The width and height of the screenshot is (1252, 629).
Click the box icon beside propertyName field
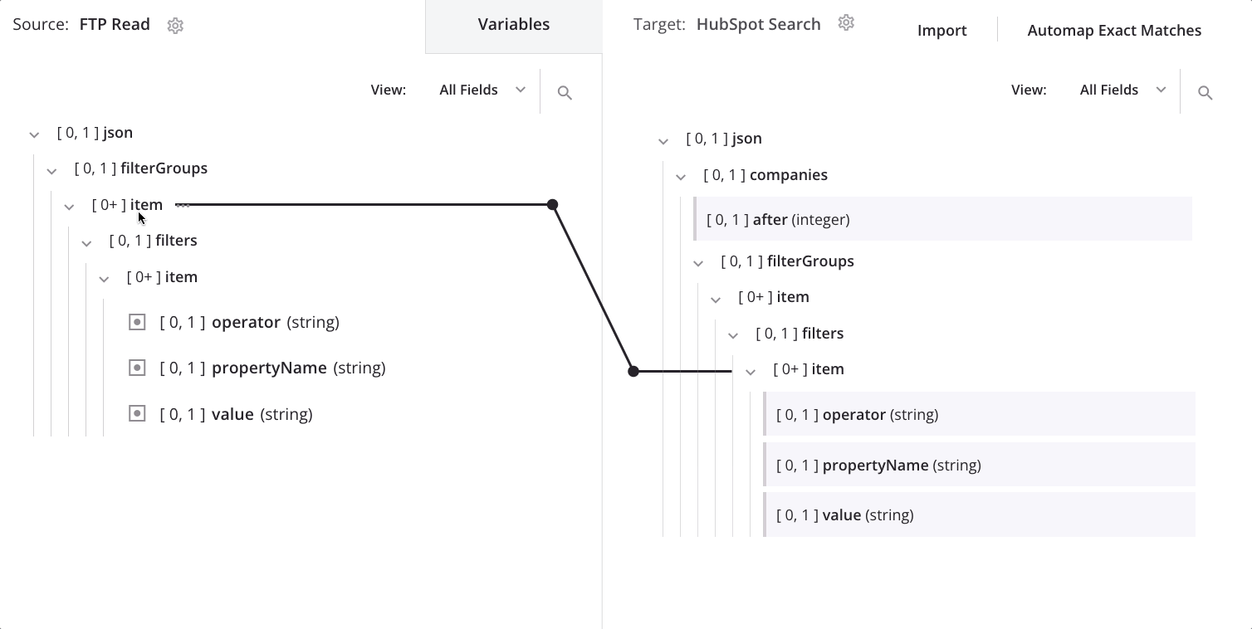[x=137, y=368]
